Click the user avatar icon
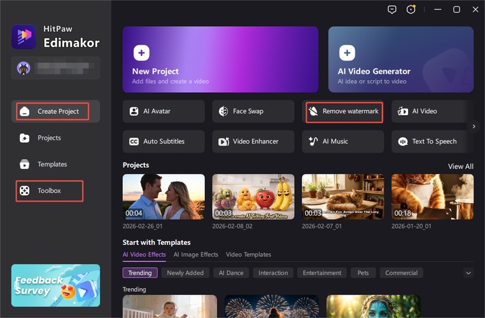This screenshot has width=485, height=318. tap(24, 68)
